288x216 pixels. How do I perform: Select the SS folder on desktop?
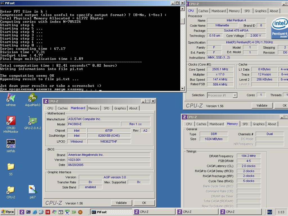pyautogui.click(x=11, y=169)
